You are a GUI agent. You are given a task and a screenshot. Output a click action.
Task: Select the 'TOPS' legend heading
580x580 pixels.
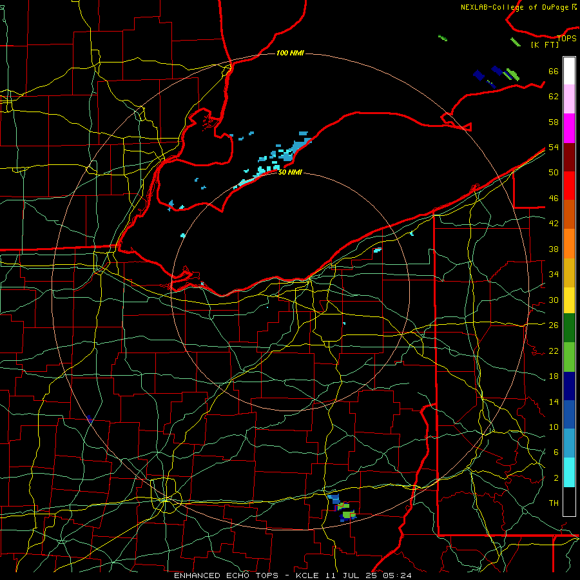(x=566, y=39)
